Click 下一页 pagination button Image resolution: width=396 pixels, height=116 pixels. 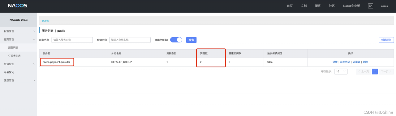pos(386,71)
